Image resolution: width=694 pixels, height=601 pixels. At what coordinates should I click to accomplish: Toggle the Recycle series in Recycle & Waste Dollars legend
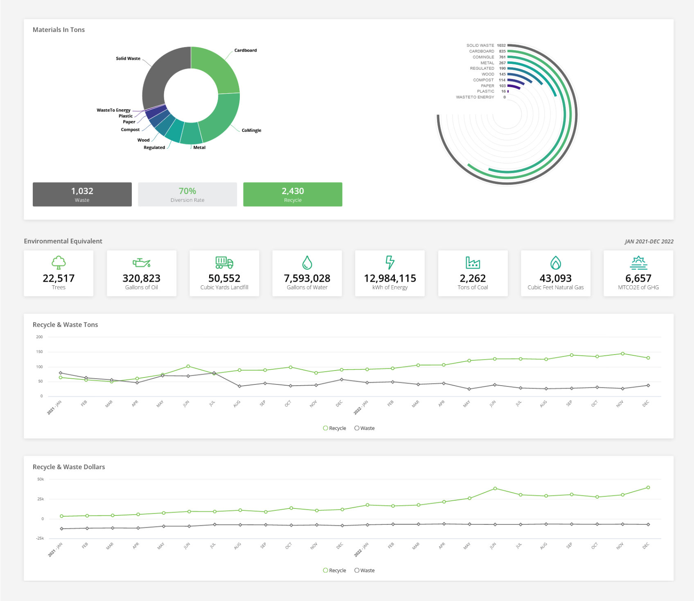tap(335, 570)
